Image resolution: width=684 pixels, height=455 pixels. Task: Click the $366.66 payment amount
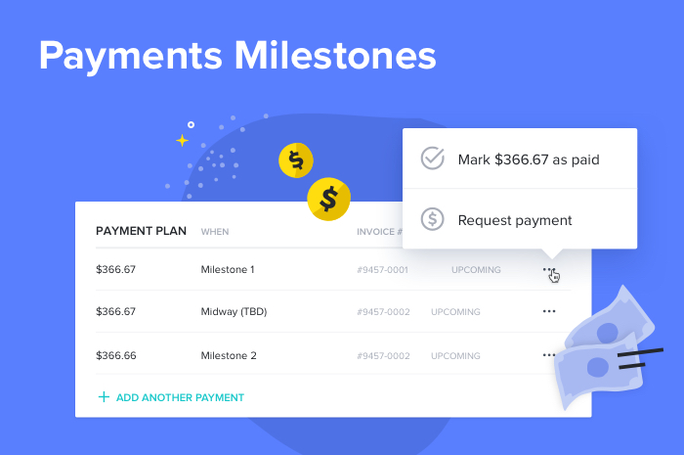tap(115, 355)
